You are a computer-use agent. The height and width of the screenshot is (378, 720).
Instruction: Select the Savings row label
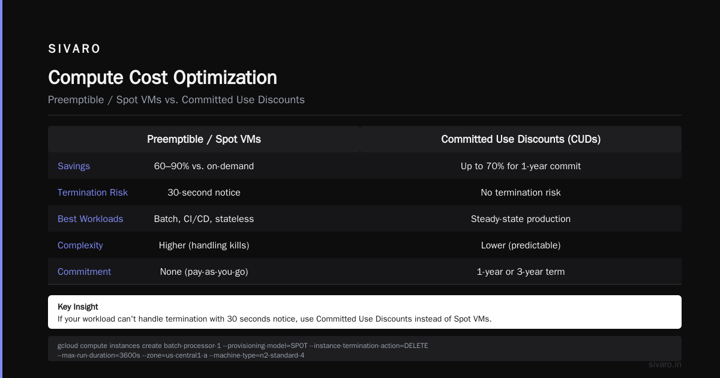pyautogui.click(x=74, y=166)
